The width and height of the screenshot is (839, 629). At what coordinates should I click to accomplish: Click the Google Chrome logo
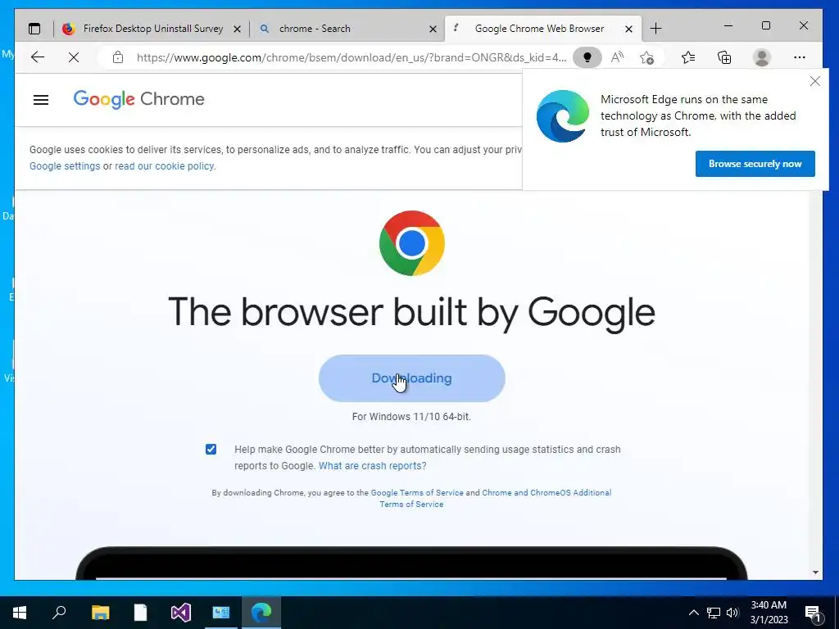point(139,99)
